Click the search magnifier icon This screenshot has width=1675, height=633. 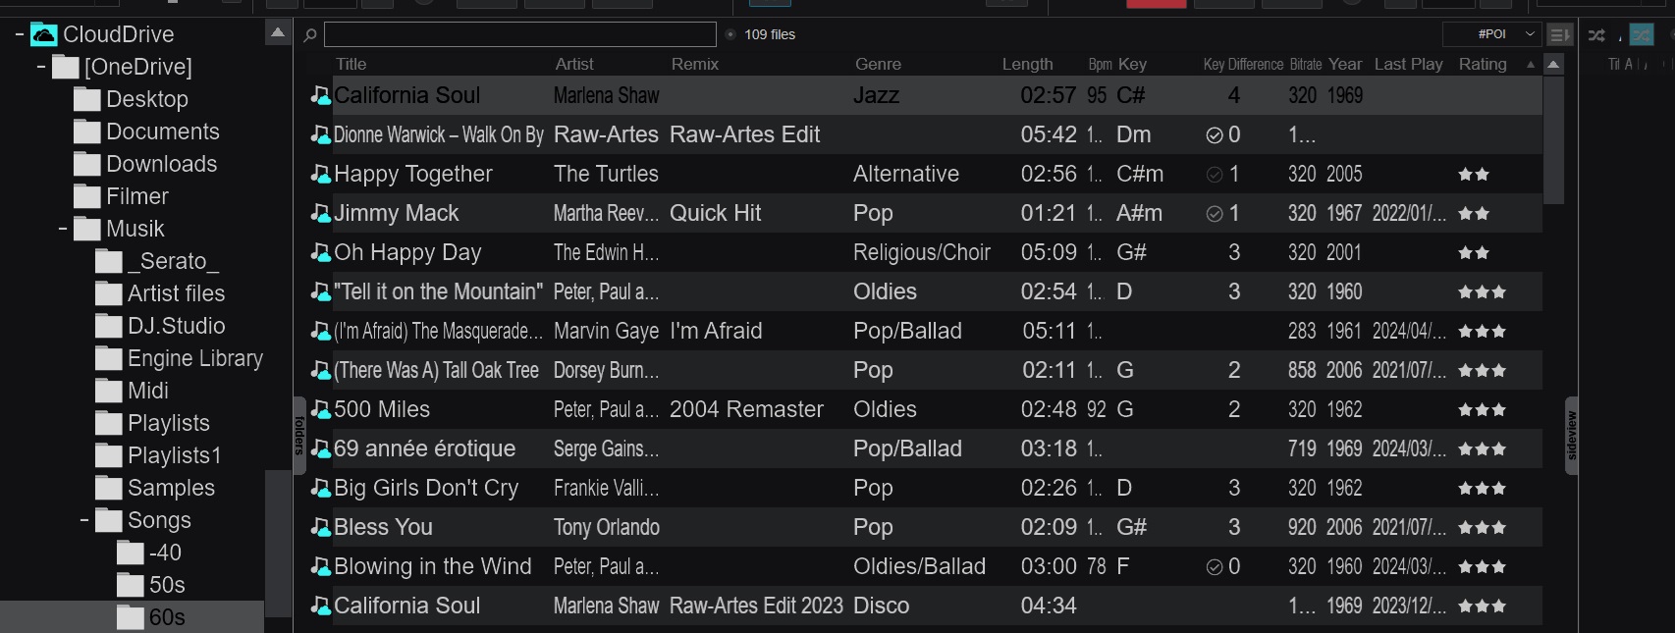pyautogui.click(x=310, y=35)
